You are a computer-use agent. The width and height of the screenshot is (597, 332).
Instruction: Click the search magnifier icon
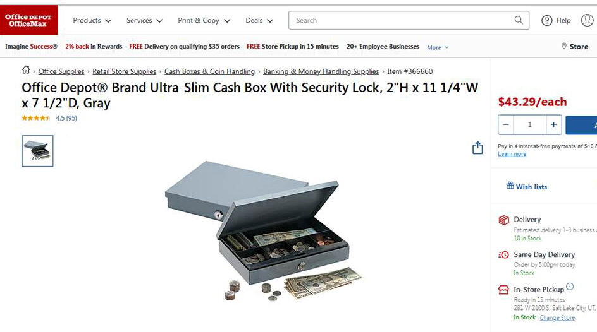coord(519,20)
